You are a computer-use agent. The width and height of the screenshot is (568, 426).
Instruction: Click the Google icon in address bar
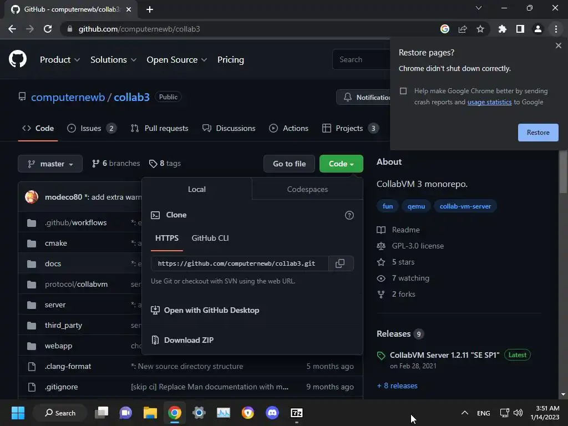coord(445,29)
